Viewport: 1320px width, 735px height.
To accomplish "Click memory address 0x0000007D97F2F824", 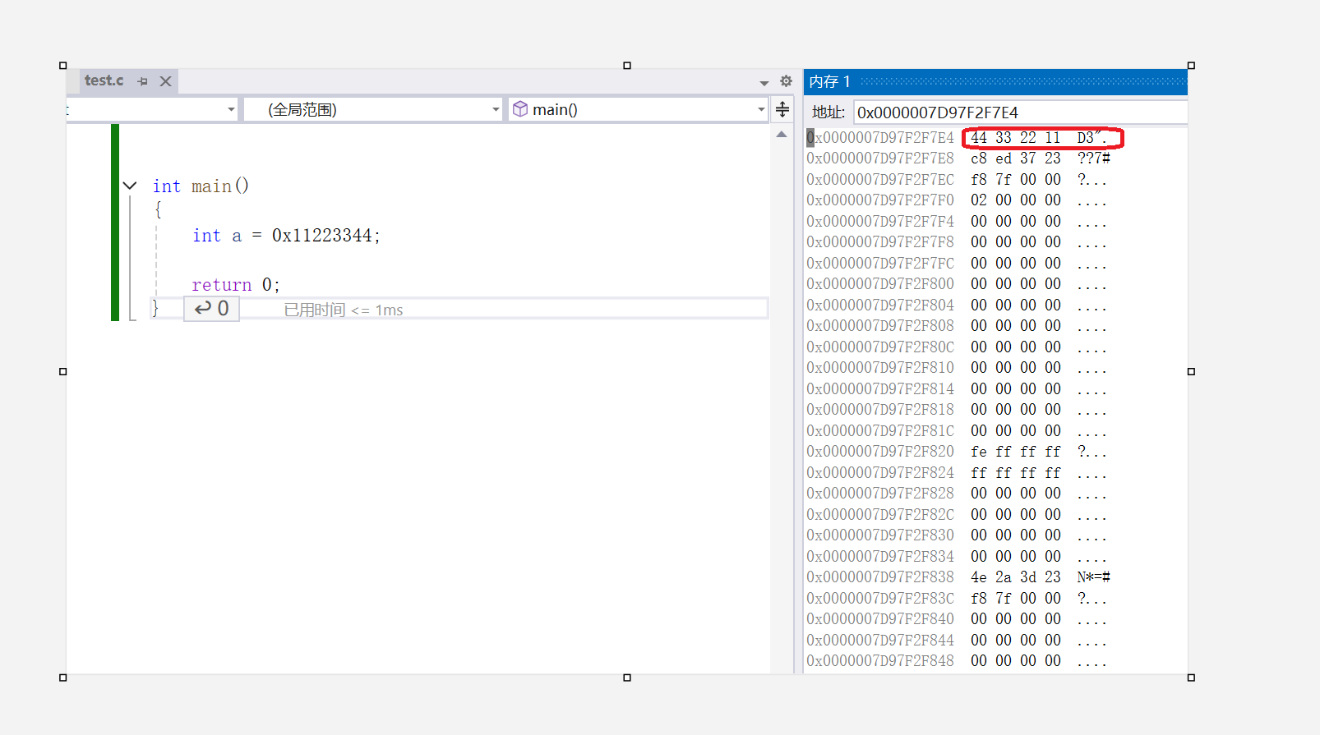I will [880, 472].
